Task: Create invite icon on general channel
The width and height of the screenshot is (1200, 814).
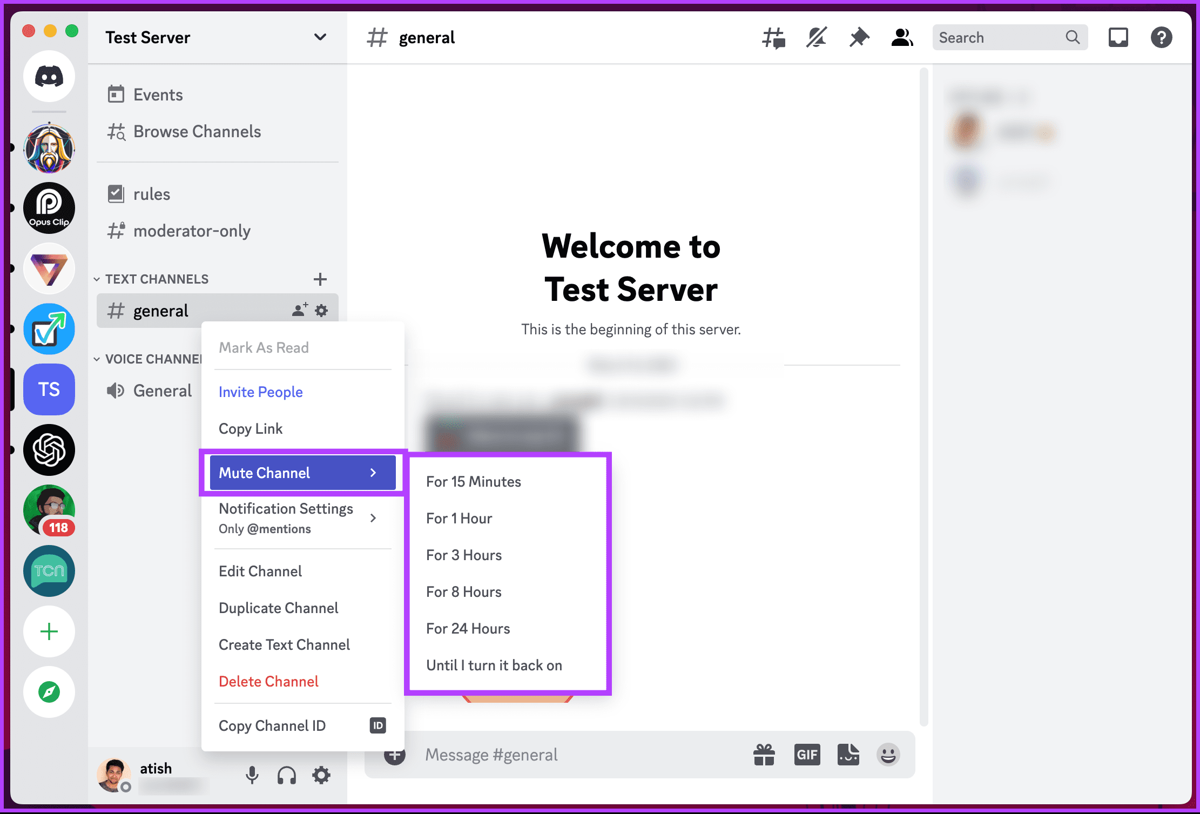Action: pyautogui.click(x=300, y=310)
